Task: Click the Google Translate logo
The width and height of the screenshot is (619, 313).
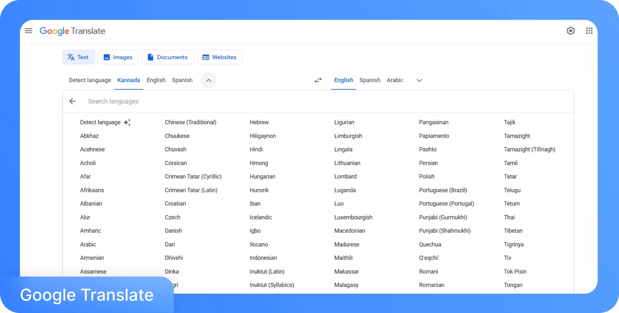Action: pos(72,31)
